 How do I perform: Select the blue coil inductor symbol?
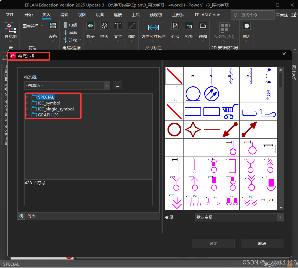point(267,94)
